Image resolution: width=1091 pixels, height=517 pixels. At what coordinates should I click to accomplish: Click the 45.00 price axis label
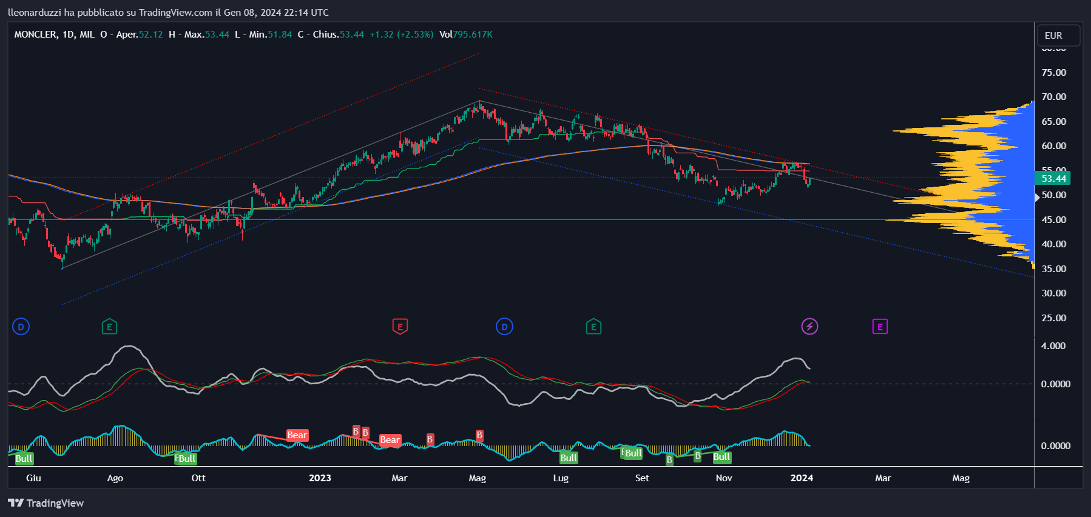coord(1053,219)
